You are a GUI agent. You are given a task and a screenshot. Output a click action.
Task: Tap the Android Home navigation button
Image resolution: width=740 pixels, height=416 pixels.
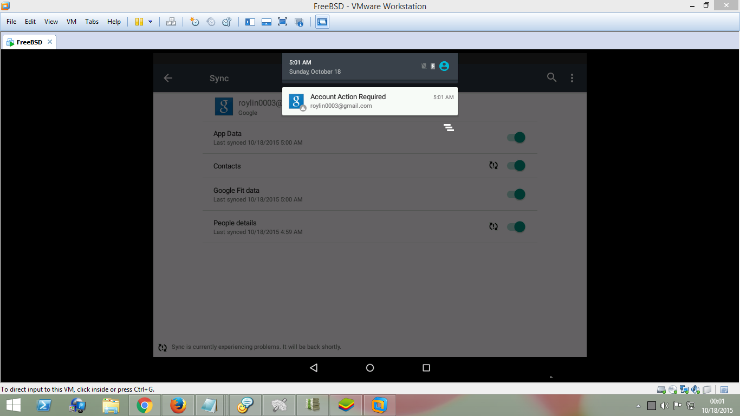pyautogui.click(x=370, y=368)
